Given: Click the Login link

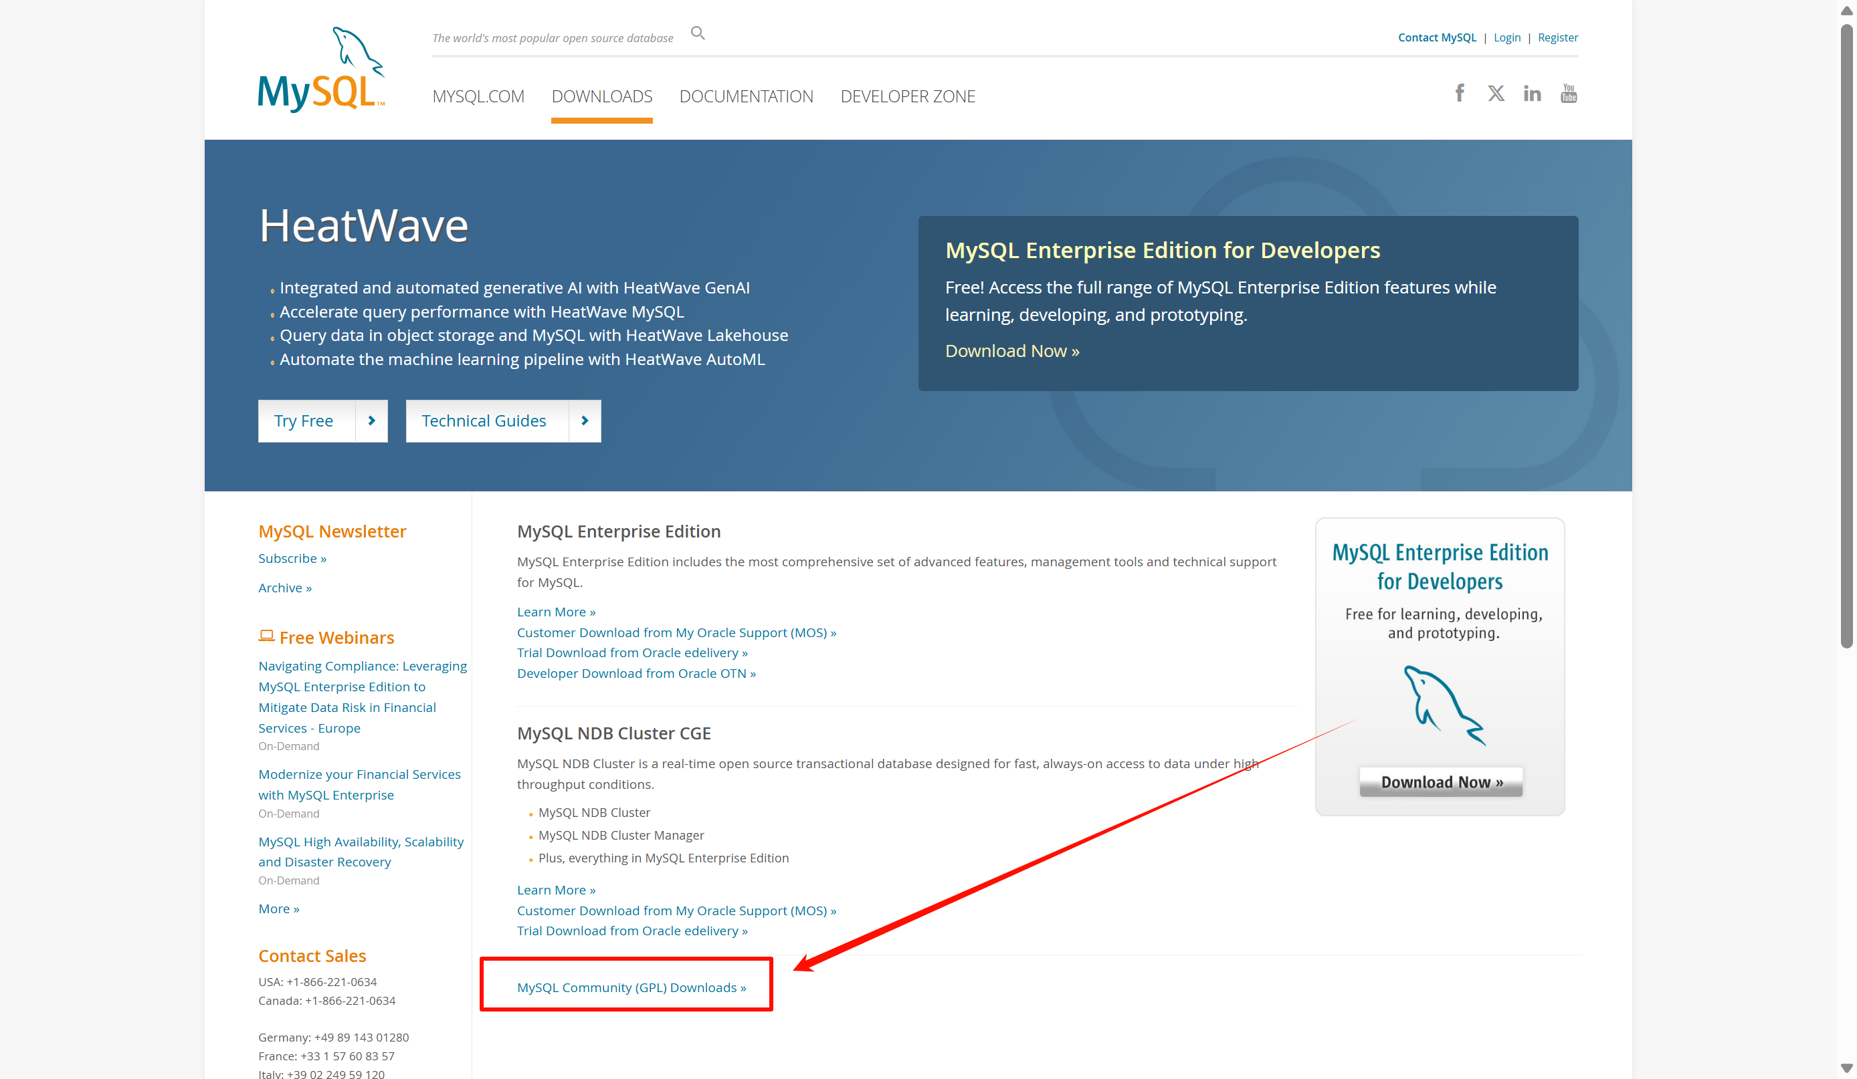Looking at the screenshot, I should coord(1506,37).
